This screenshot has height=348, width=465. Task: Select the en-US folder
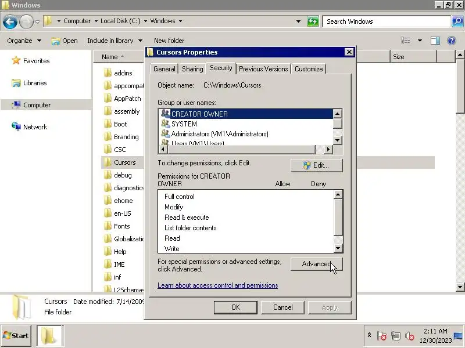tap(117, 213)
